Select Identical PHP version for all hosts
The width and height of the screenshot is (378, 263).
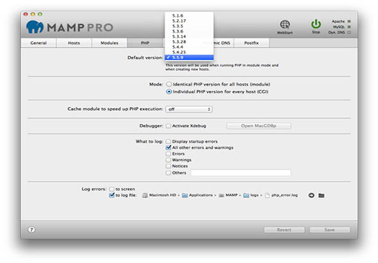tap(169, 84)
